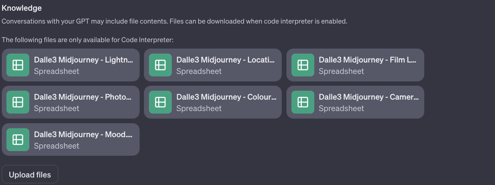Click the spreadsheet icon beside the Mood... file
Viewport: 495px width, 185px height.
pos(18,140)
